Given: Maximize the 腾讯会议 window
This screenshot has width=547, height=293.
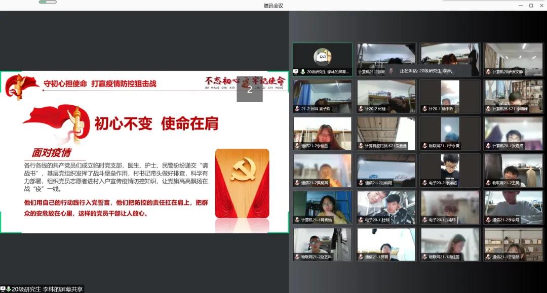Looking at the screenshot, I should [531, 6].
